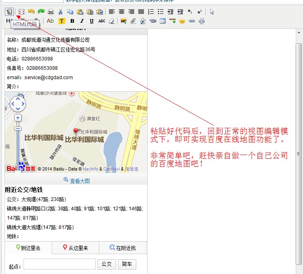Image resolution: width=303 pixels, height=274 pixels.
Task: Open the 道道通 link on the map
Action: point(132,169)
